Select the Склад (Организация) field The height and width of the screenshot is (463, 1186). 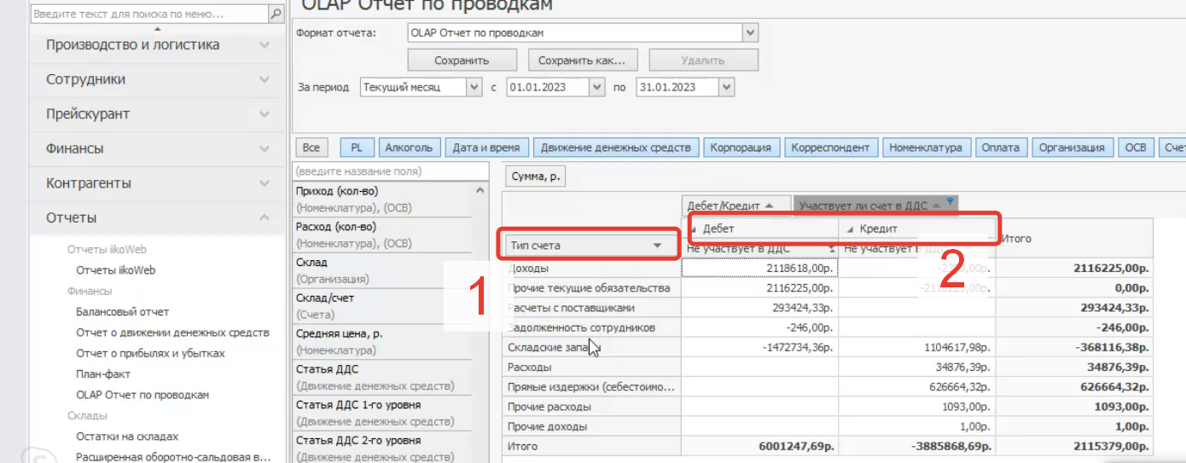click(381, 270)
